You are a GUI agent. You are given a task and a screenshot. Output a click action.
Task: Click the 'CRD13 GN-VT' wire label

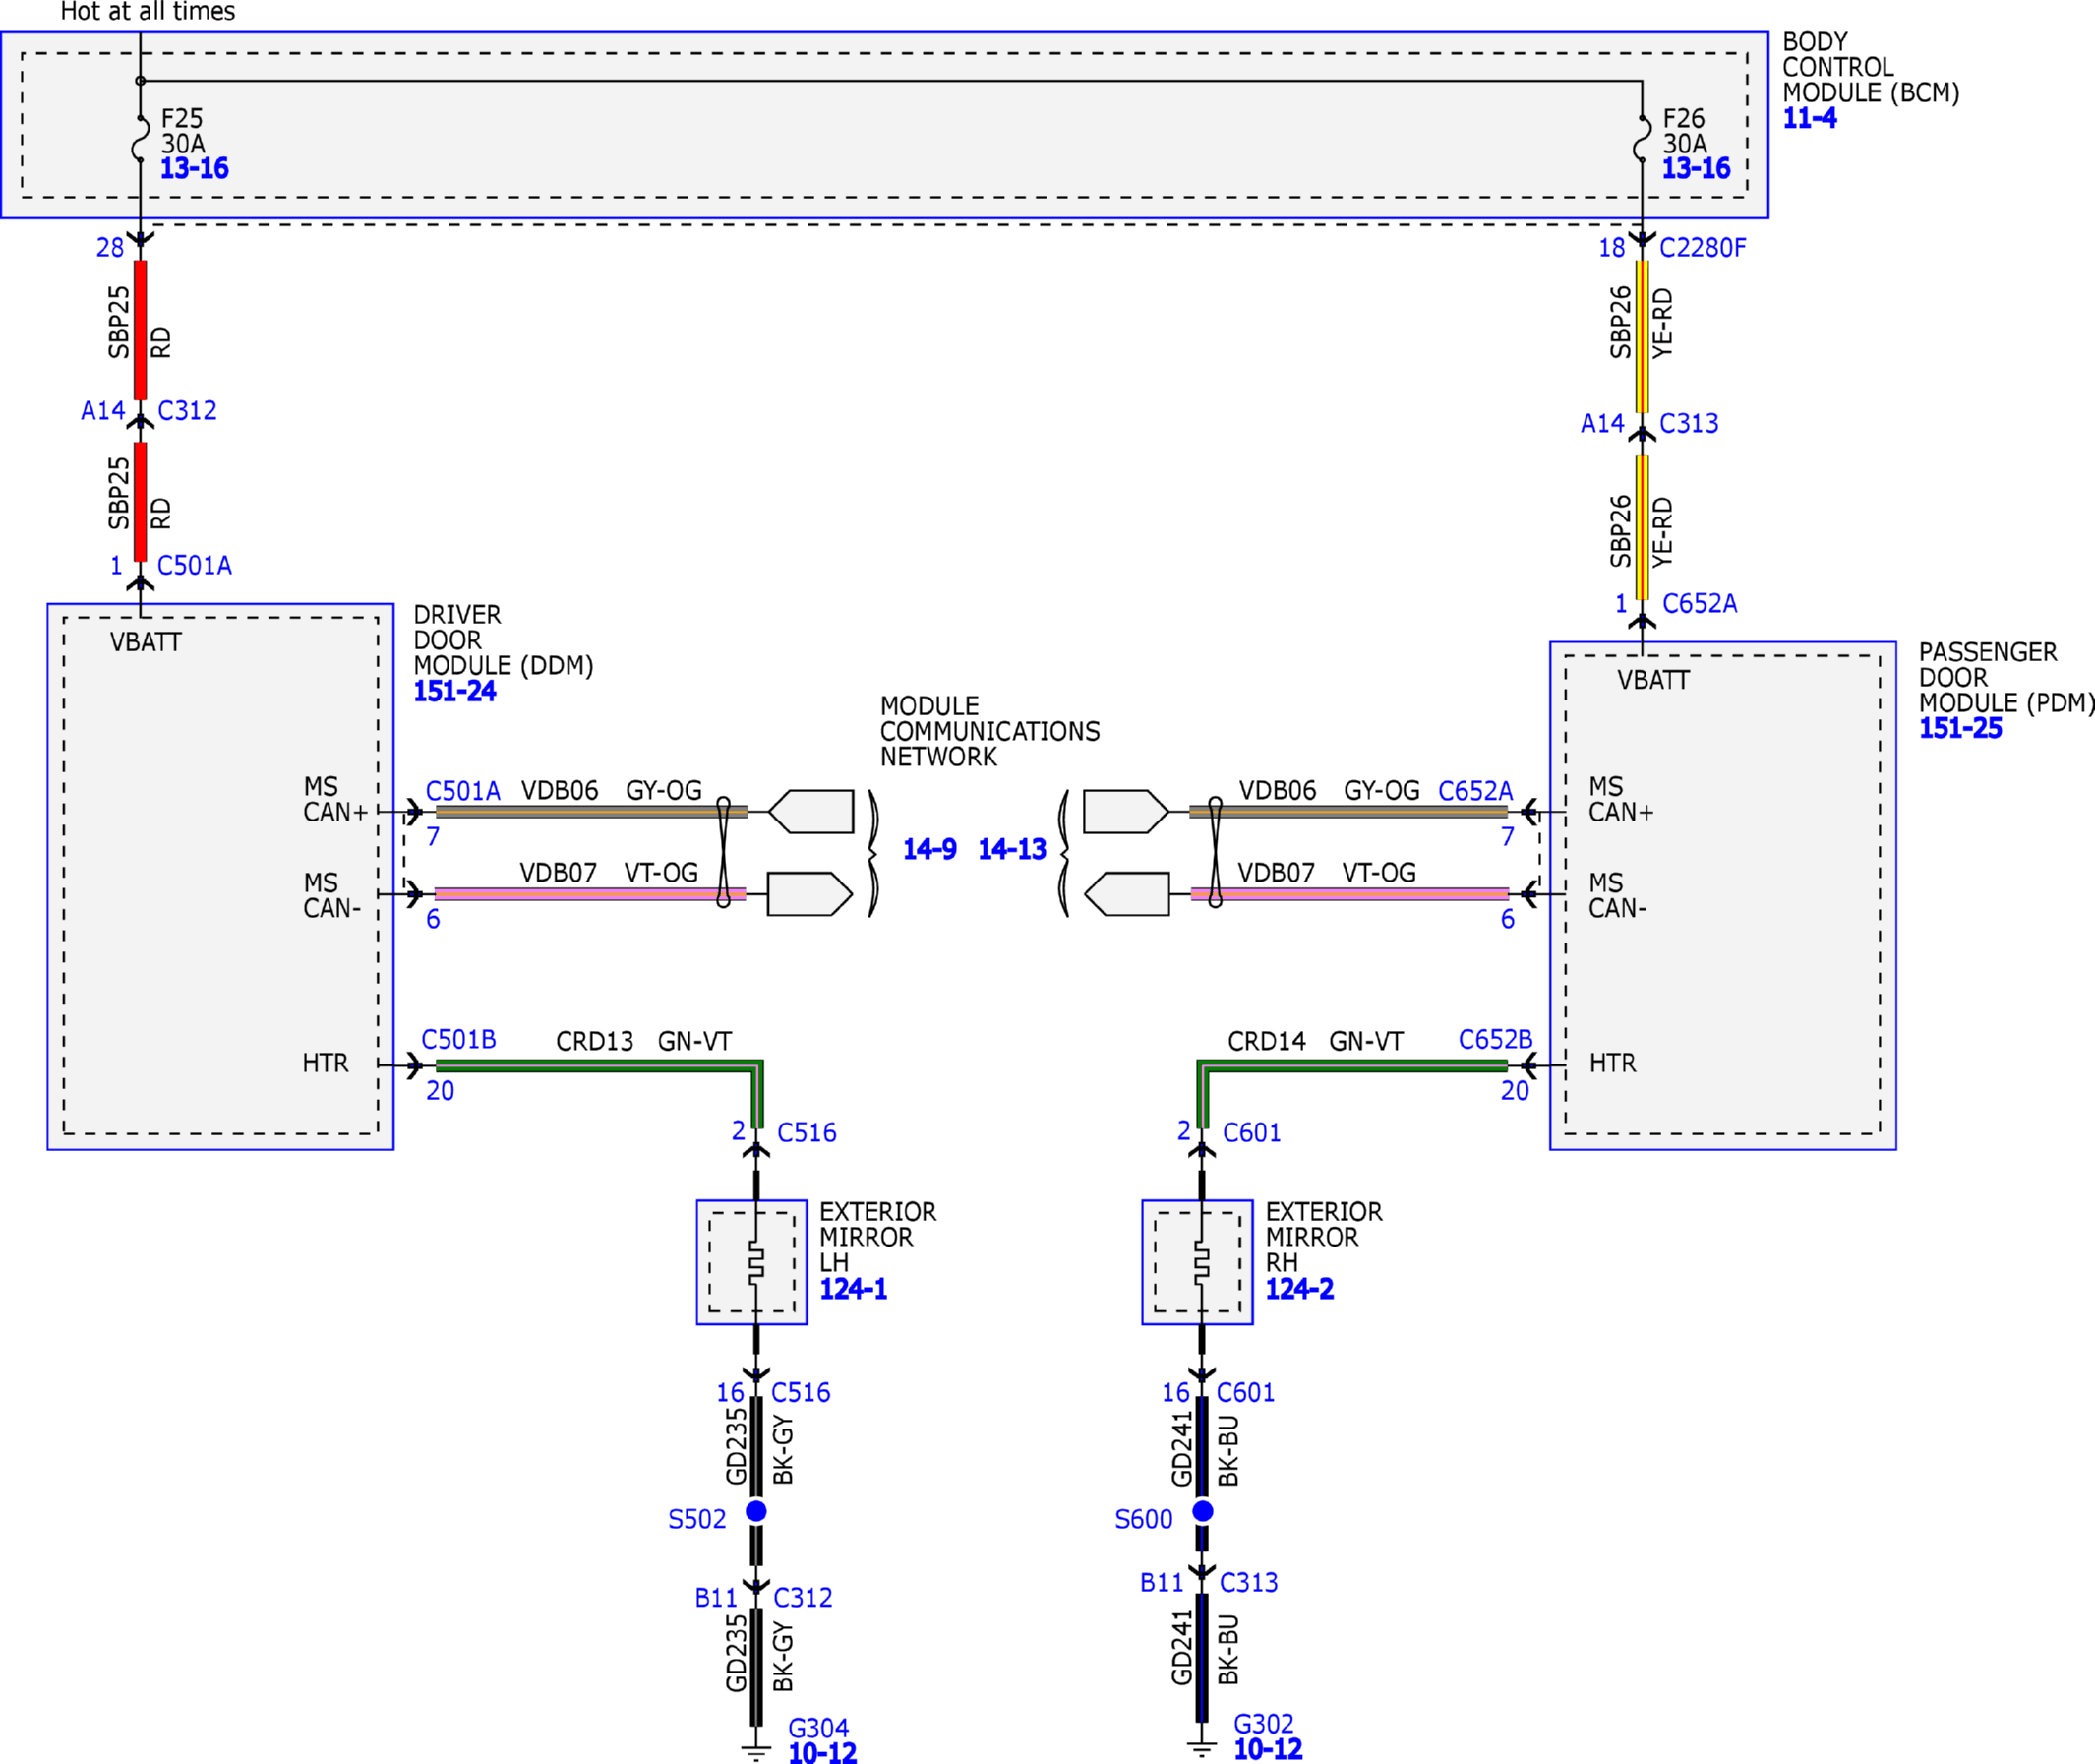pos(643,1041)
